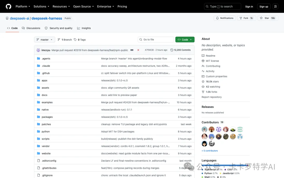This screenshot has height=178, width=284.
Task: Switch to the Insights tab
Action: pyautogui.click(x=84, y=28)
